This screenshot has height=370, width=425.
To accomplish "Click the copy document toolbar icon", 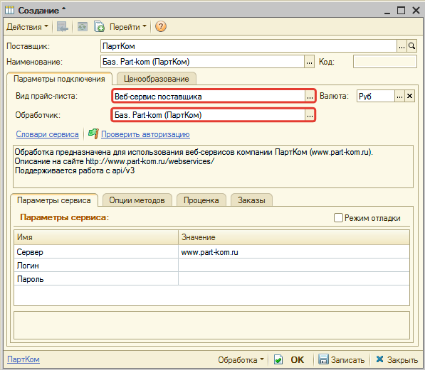I will point(99,26).
